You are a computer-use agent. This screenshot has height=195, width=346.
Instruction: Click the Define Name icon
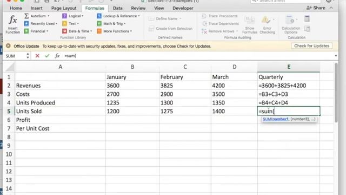click(x=151, y=19)
